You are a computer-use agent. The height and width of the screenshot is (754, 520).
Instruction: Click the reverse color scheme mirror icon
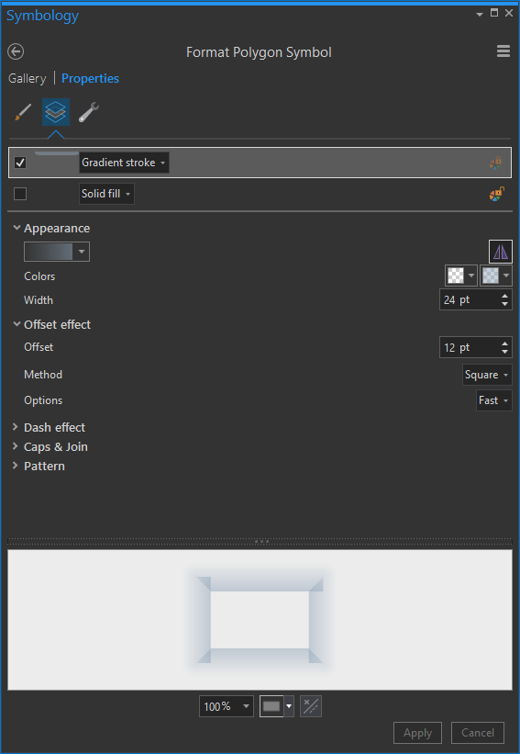501,252
